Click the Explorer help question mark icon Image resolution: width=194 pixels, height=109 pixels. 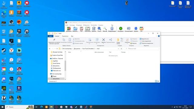pyautogui.click(x=159, y=36)
